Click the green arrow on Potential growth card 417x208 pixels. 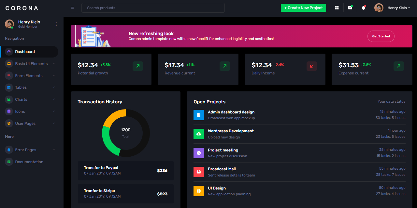pos(138,66)
